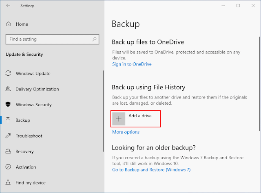
Task: Click the back arrow in Settings
Action: (8, 6)
